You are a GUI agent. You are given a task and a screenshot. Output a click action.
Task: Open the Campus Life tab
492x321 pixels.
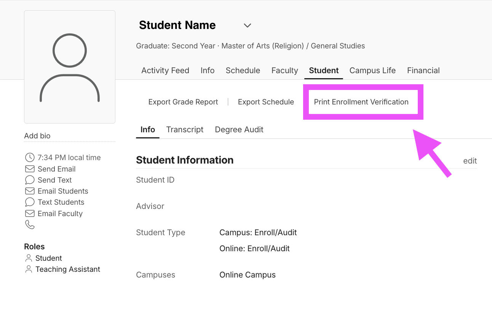click(372, 71)
